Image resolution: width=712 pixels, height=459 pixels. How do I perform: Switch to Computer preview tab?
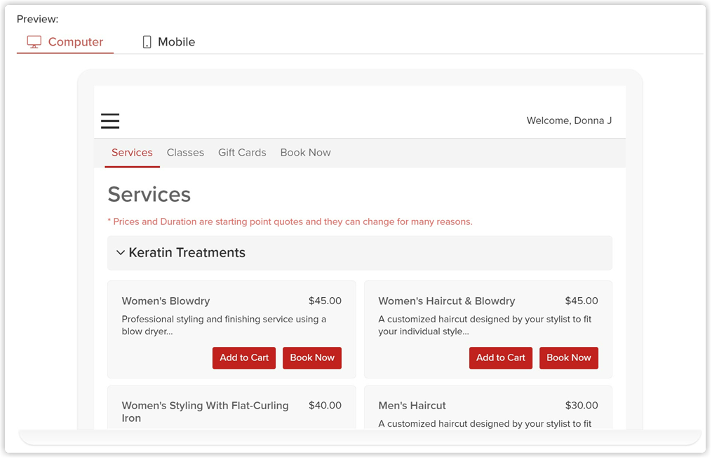[65, 42]
